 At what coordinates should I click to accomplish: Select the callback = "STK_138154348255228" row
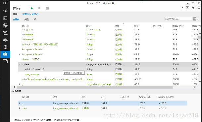coord(108,45)
